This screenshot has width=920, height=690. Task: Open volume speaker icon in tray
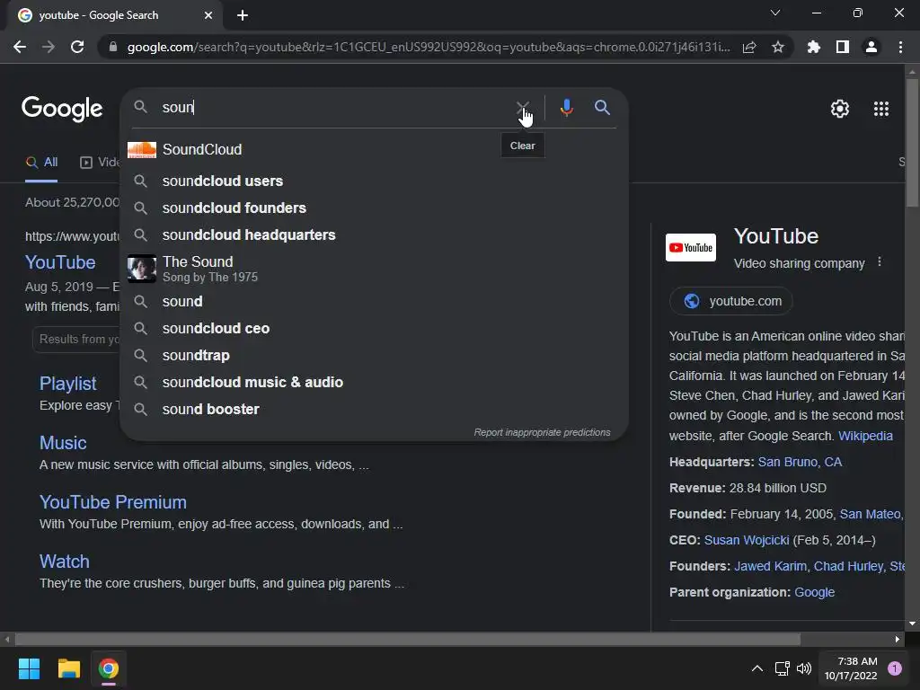[804, 668]
